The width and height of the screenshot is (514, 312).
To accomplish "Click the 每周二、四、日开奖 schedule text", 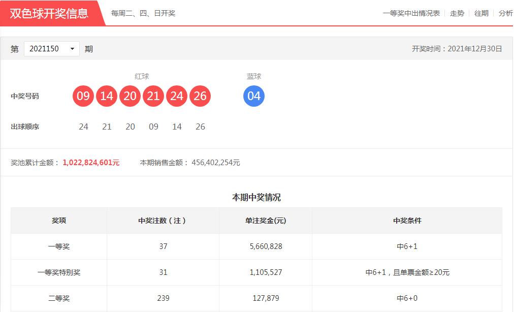I will (x=143, y=13).
